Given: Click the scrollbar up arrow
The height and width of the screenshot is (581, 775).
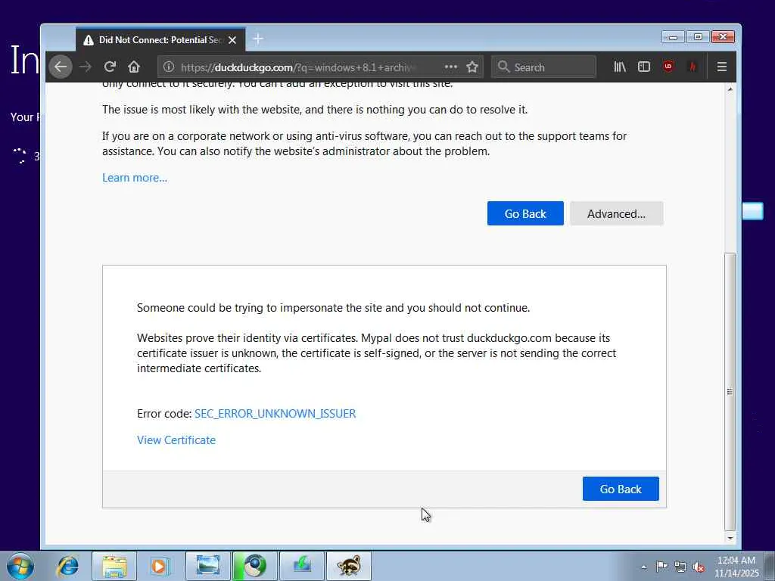Looking at the screenshot, I should (x=730, y=89).
